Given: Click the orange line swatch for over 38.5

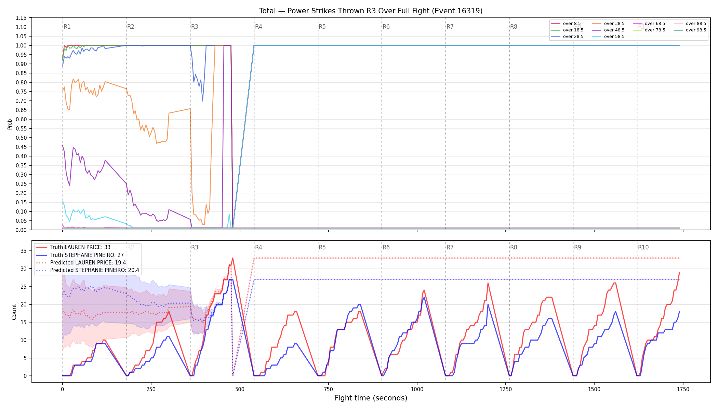Looking at the screenshot, I should pyautogui.click(x=597, y=24).
